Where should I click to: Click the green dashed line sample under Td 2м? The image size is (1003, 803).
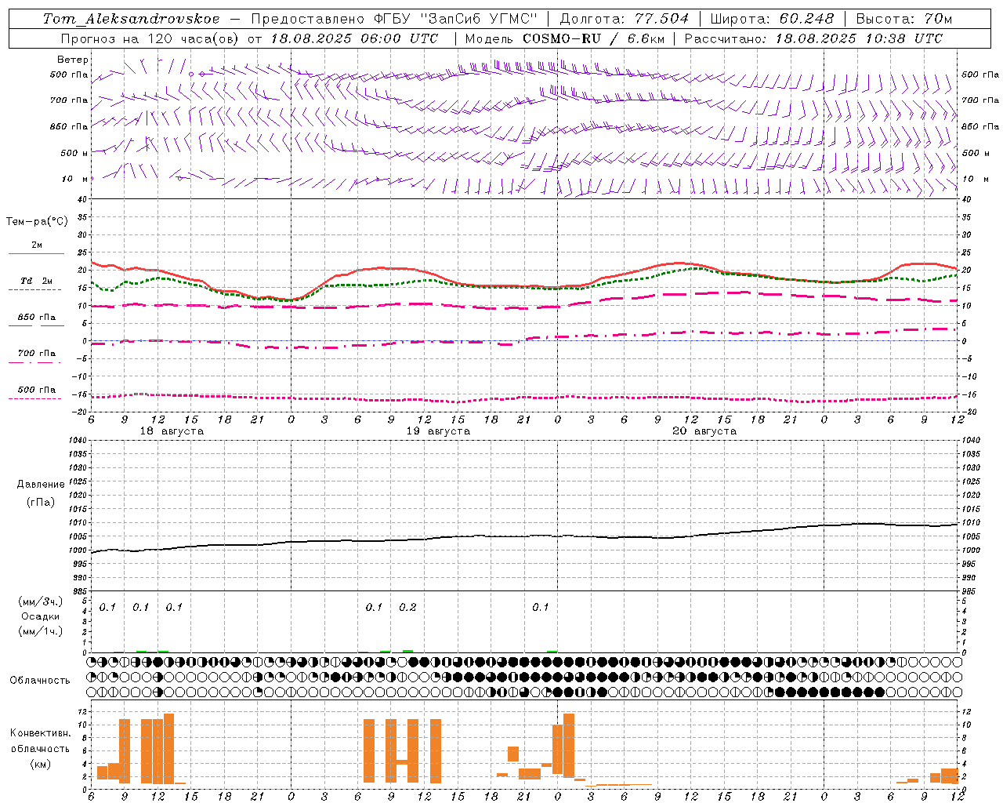point(34,289)
